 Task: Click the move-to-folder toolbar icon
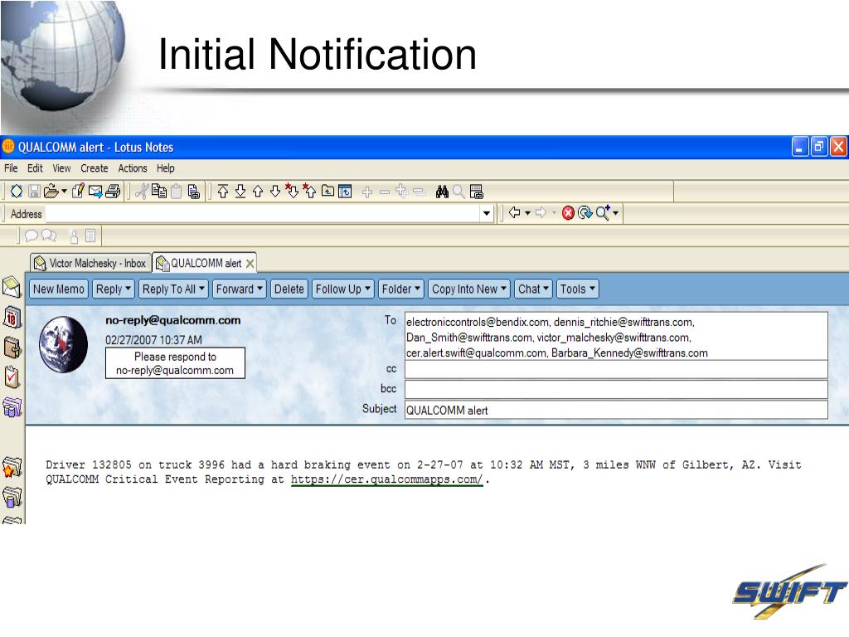(327, 191)
